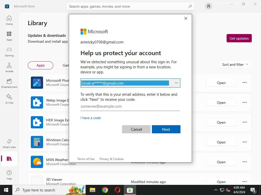Image resolution: width=261 pixels, height=195 pixels.
Task: Click the network tray icon
Action: click(x=222, y=190)
